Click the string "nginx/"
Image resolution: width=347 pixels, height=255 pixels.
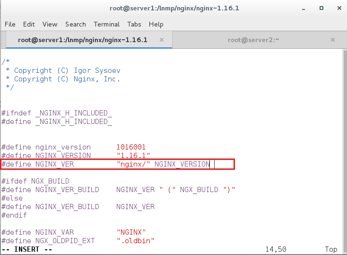(x=133, y=164)
